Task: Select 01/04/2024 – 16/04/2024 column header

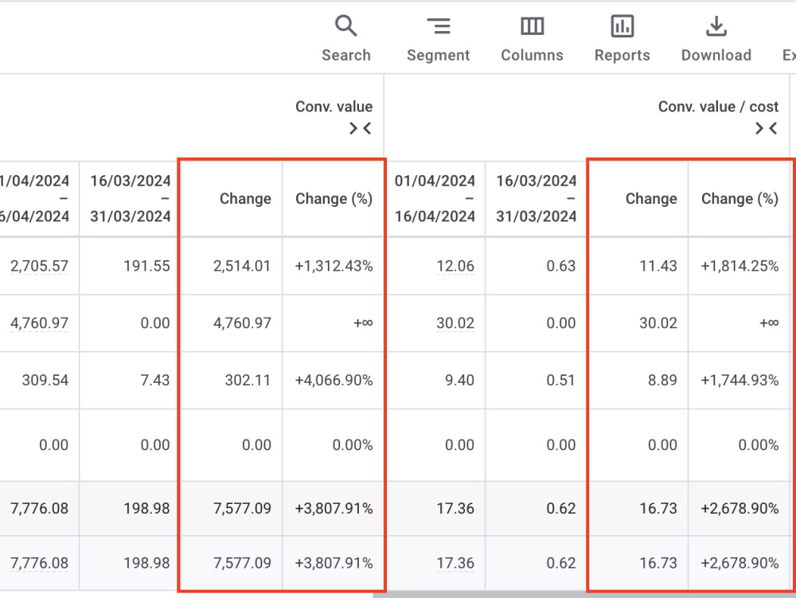Action: point(435,198)
